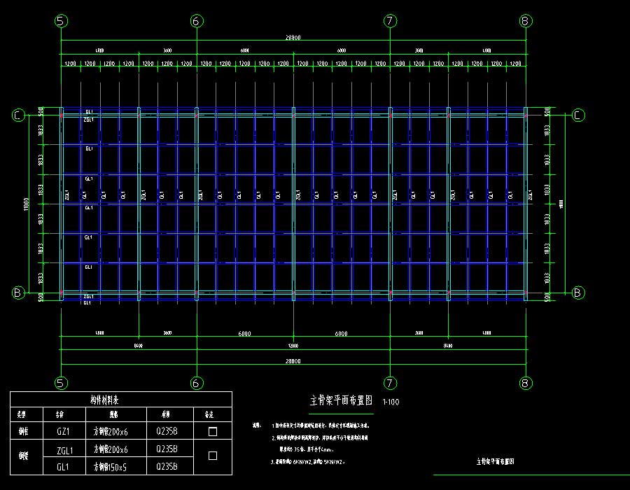Image resolution: width=630 pixels, height=490 pixels.
Task: Click axis bubble C left of the plan
Action: (x=18, y=115)
